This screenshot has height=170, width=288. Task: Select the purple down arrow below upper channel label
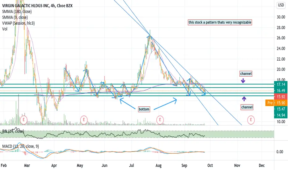(x=243, y=81)
